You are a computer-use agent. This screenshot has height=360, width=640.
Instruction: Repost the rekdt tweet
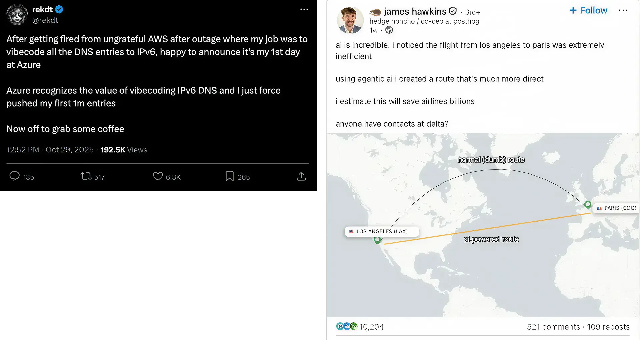(x=86, y=176)
